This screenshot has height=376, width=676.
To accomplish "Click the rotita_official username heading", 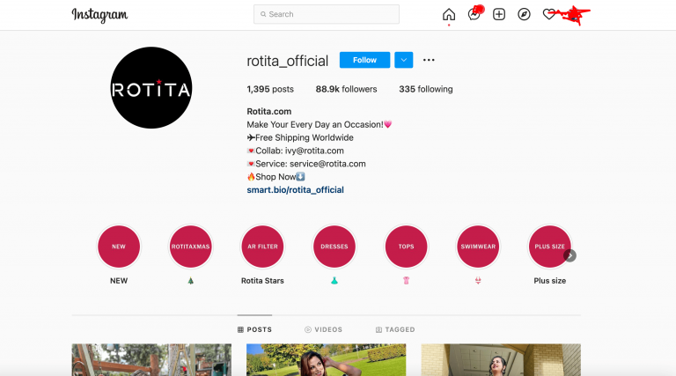I will click(288, 61).
